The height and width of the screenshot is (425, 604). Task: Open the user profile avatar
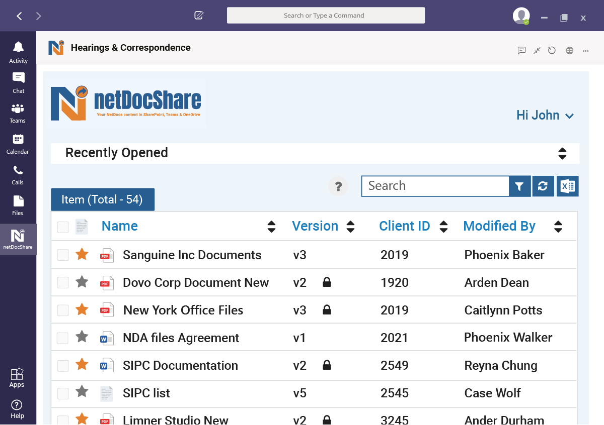coord(521,16)
